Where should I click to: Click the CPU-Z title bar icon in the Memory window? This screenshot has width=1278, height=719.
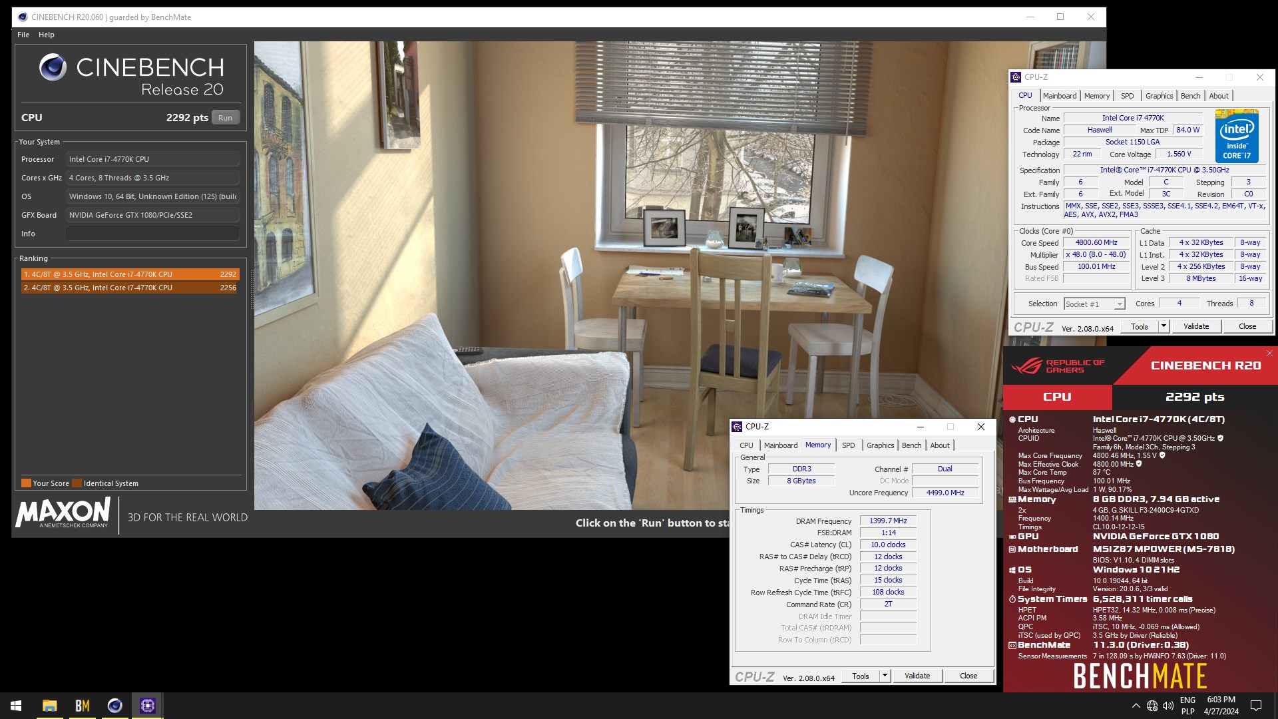point(737,427)
